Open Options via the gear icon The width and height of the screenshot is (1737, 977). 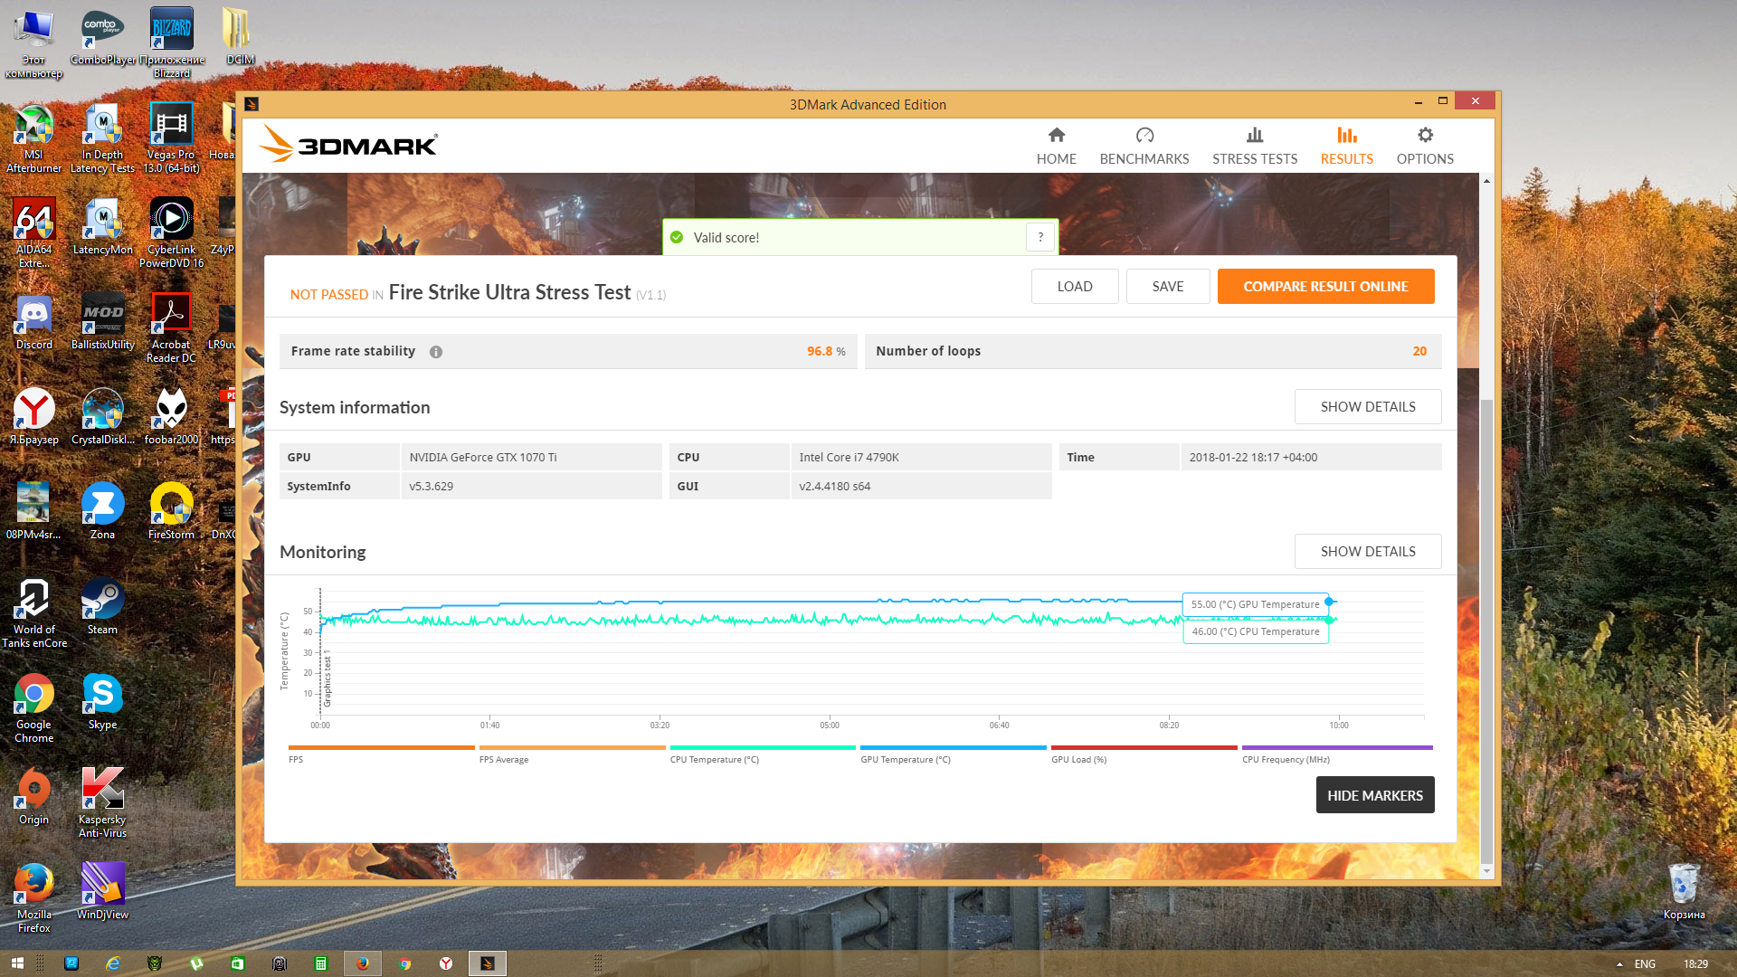[1425, 136]
